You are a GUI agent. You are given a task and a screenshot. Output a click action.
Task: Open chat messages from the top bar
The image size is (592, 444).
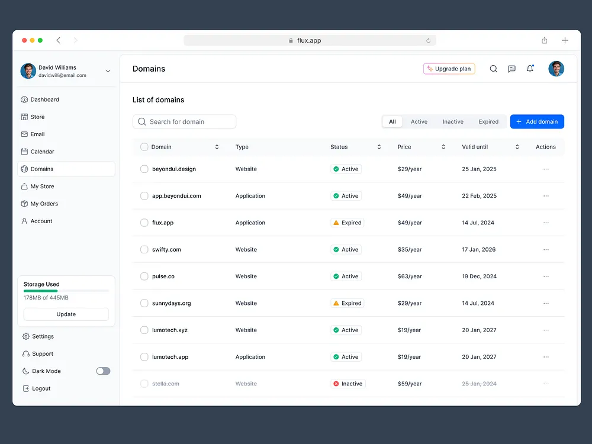tap(511, 69)
